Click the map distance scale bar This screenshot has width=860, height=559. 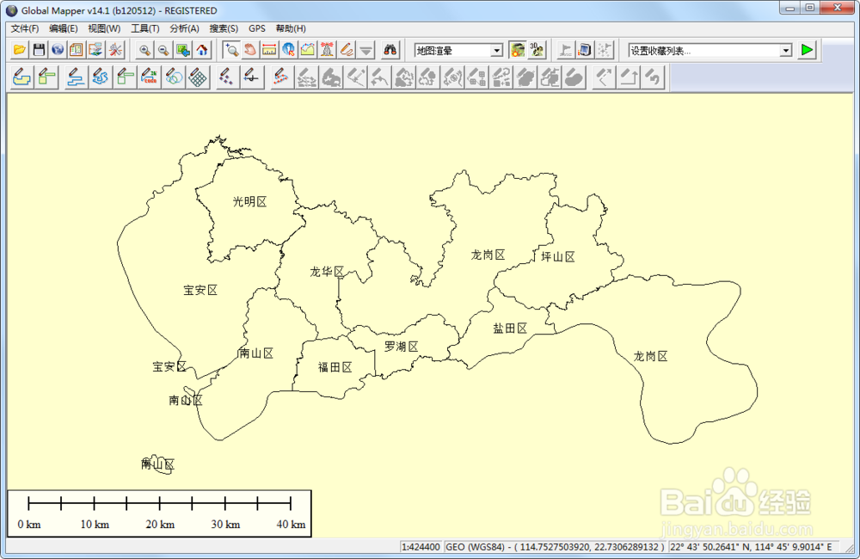tap(159, 513)
